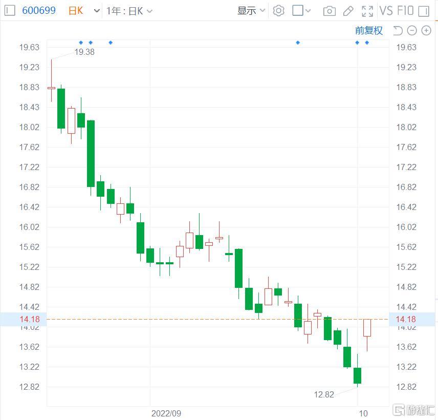The image size is (438, 420).
Task: Toggle the right sidebar panel icon
Action: click(424, 11)
